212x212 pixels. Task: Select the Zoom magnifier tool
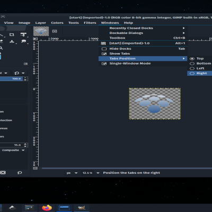tap(1, 48)
